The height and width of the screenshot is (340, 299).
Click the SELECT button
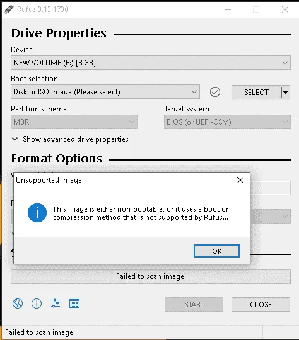pyautogui.click(x=256, y=93)
